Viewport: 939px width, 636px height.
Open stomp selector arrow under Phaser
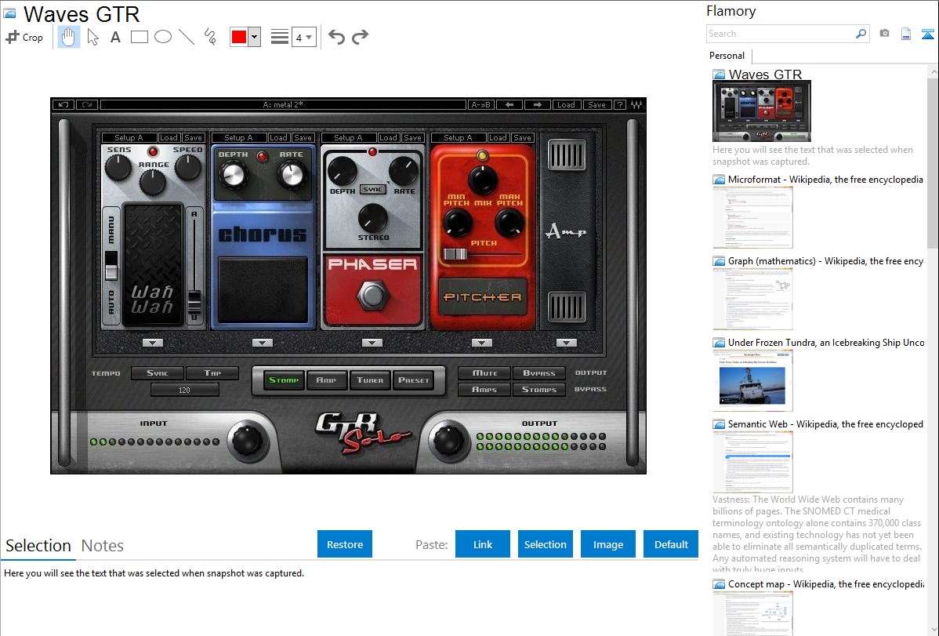(372, 343)
